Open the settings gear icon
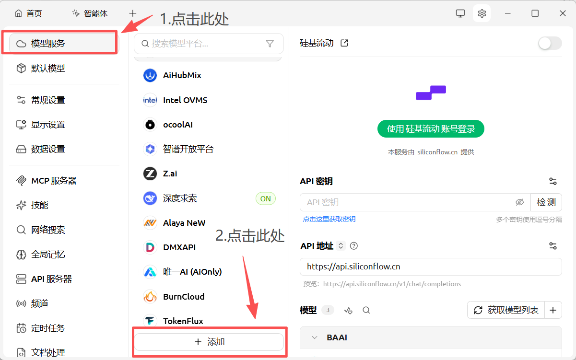576x360 pixels. (482, 13)
